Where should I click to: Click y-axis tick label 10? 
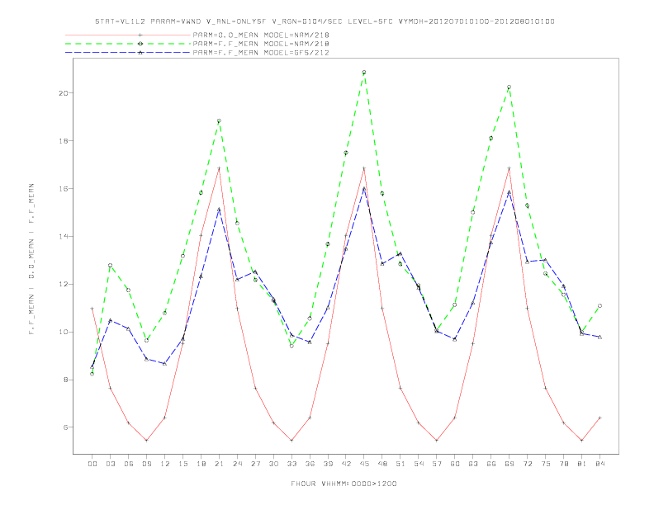tap(64, 332)
